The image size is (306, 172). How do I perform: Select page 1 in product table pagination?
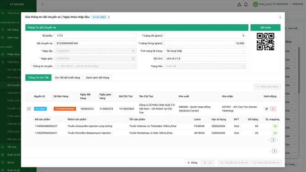click(273, 140)
